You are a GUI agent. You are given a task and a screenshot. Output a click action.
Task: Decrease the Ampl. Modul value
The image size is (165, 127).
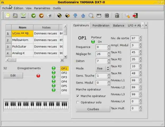(x=140, y=47)
